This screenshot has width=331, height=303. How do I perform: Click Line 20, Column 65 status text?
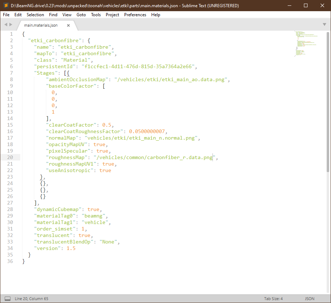coord(31,299)
